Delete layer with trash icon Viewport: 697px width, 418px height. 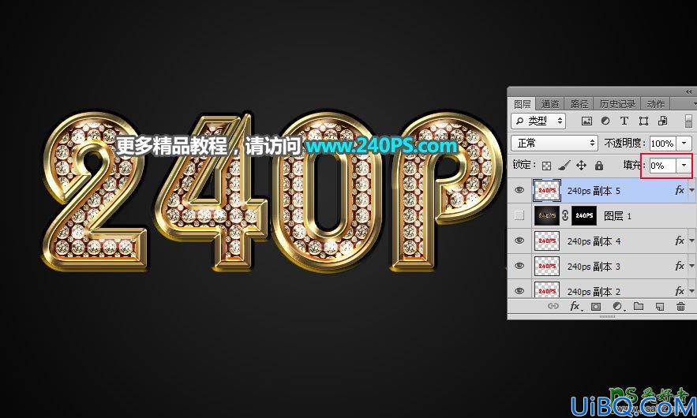tap(680, 306)
